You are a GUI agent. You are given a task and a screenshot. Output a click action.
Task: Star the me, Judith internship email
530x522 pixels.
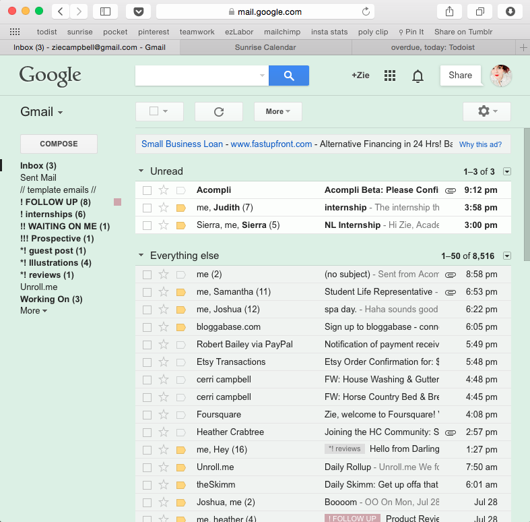(x=164, y=207)
